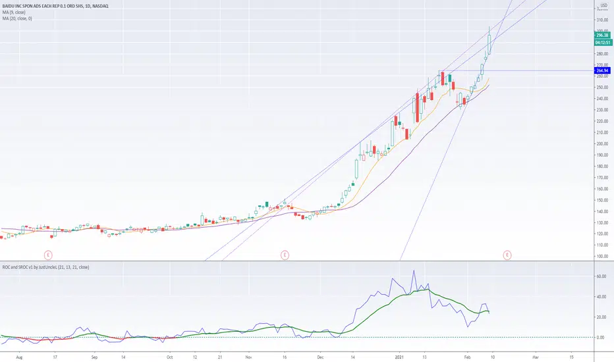Click the 264.94 horizontal level line on the chart
Viewport: 614px width, 362px height.
(517, 71)
